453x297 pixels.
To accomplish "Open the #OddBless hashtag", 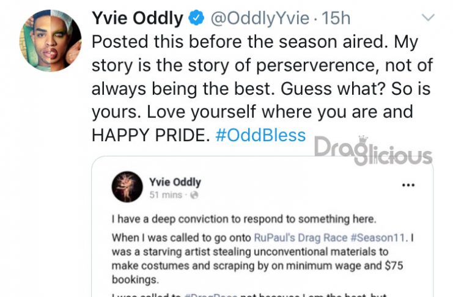I will coord(260,135).
